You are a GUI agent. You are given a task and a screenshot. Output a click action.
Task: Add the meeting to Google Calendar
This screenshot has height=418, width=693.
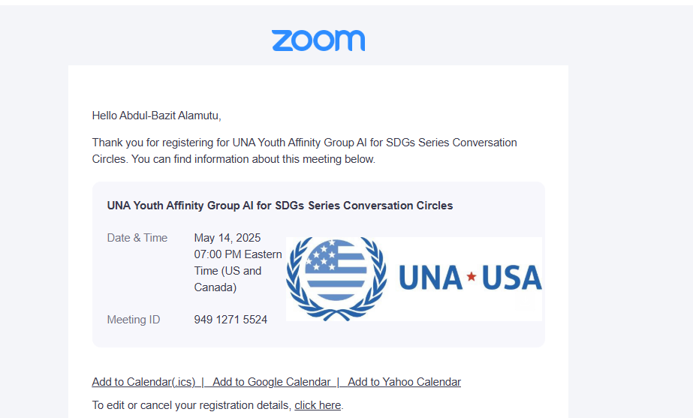(271, 382)
